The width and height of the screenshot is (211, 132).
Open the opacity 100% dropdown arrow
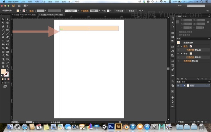click(100, 11)
